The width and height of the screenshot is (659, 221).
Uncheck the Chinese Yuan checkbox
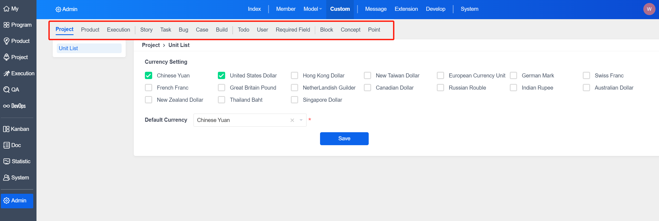click(x=148, y=76)
